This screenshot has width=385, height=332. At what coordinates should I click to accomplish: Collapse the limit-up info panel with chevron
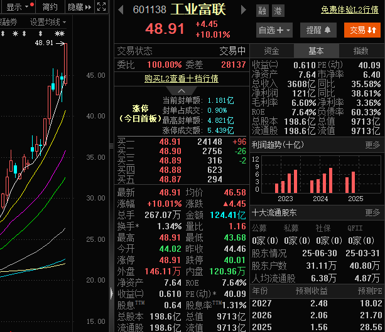tap(182, 91)
